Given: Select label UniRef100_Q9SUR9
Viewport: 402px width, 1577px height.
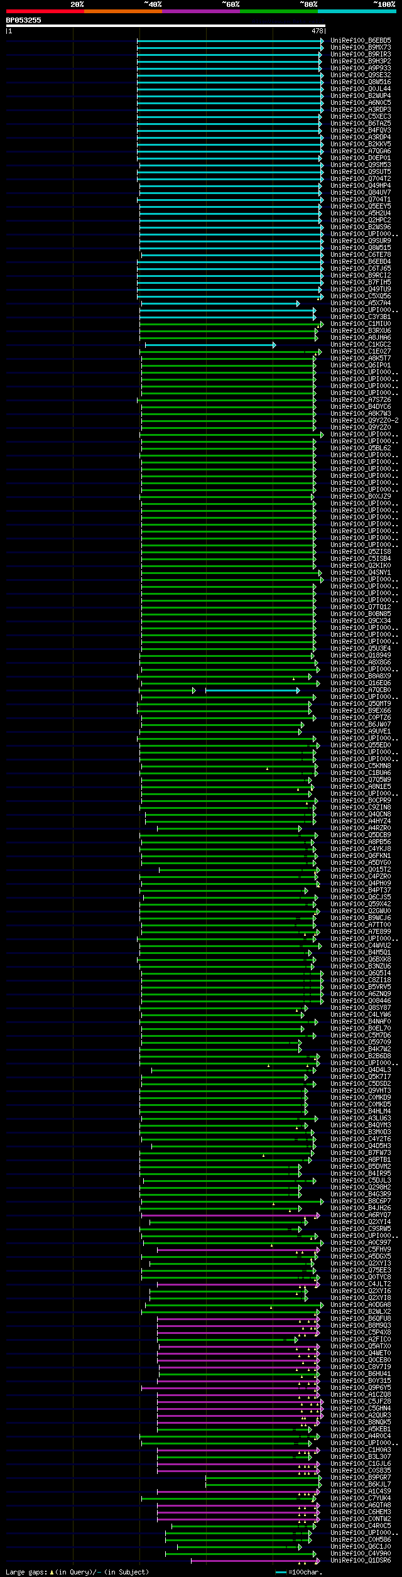Looking at the screenshot, I should 361,241.
